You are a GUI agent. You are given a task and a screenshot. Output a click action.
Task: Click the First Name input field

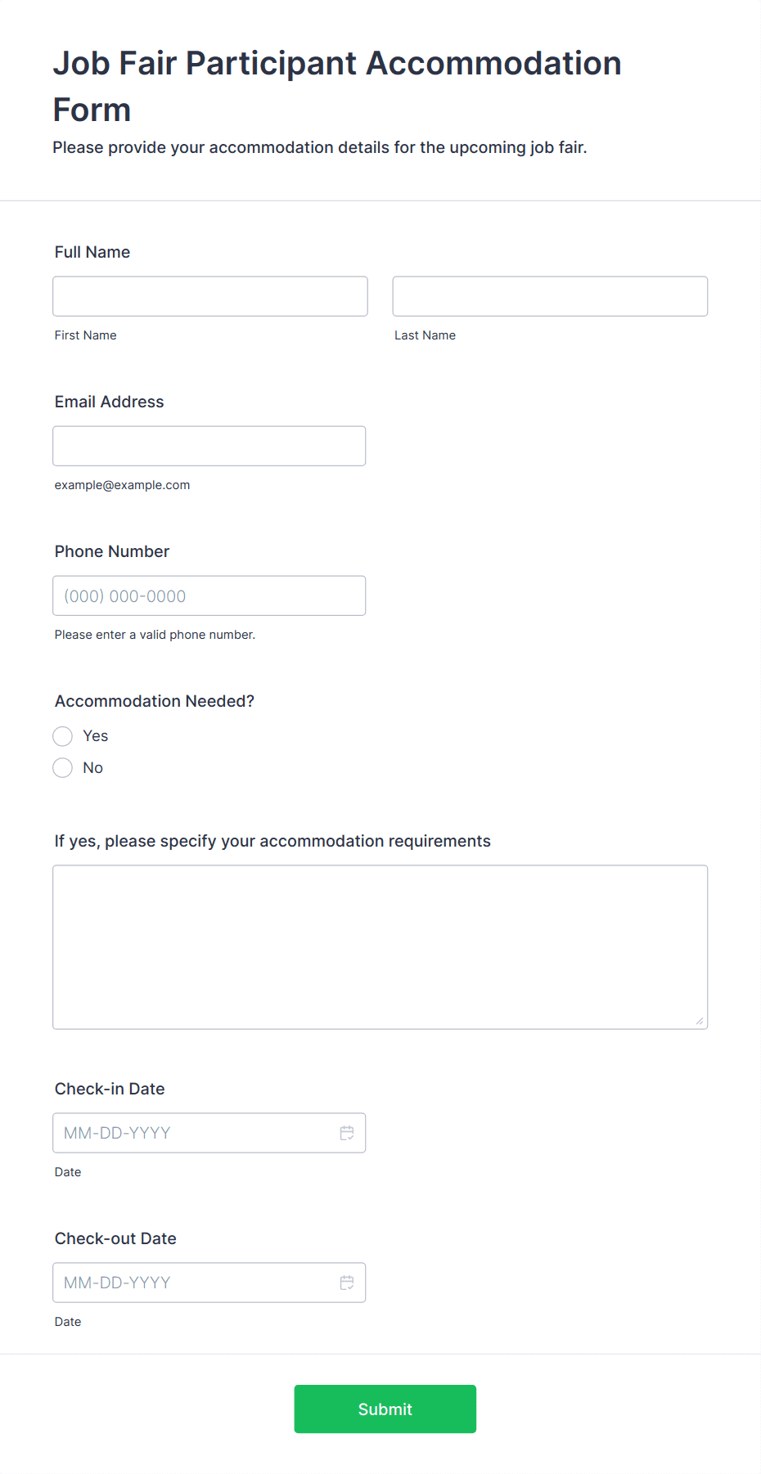(x=210, y=296)
